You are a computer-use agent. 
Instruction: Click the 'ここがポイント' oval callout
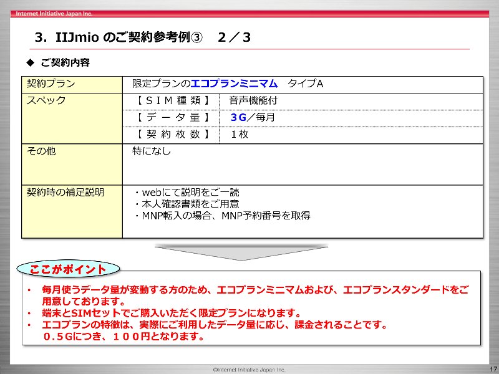pyautogui.click(x=68, y=269)
